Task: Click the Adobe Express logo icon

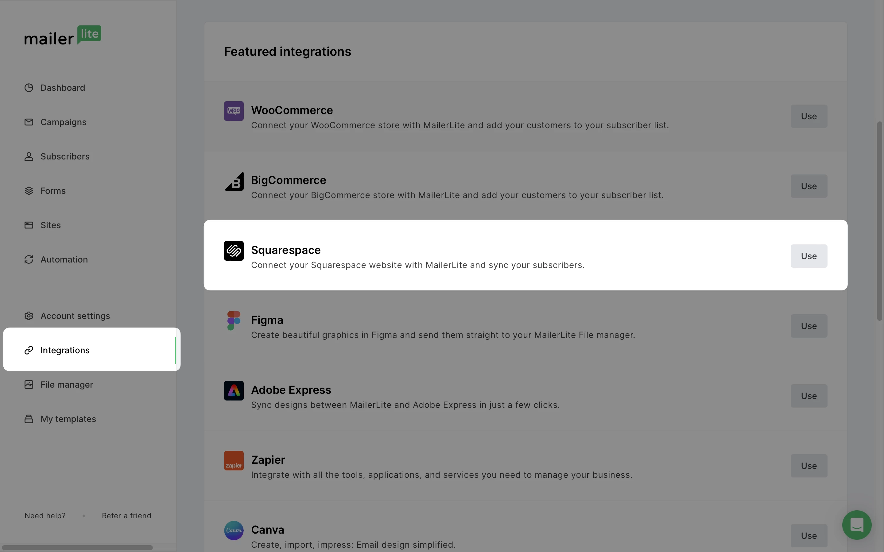Action: coord(234,391)
